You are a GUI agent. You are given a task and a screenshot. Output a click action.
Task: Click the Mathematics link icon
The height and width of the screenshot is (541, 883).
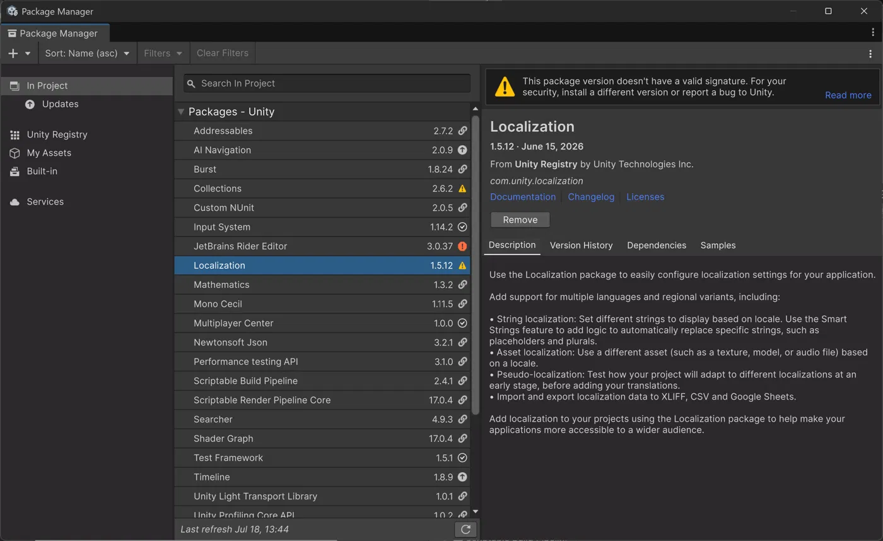[462, 285]
